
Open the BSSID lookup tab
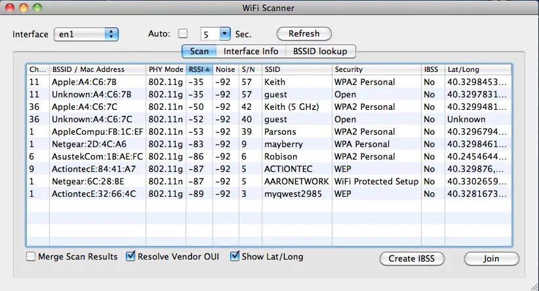point(320,52)
